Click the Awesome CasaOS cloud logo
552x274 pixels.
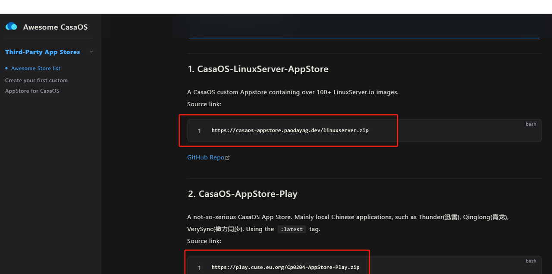point(11,27)
